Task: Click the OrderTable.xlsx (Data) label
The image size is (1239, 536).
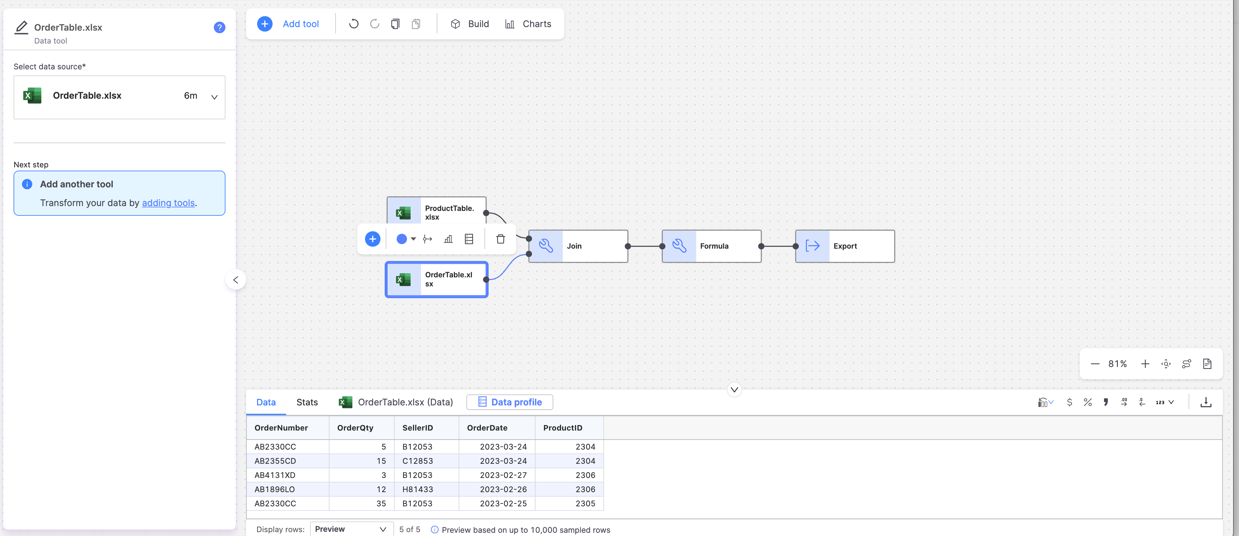Action: [405, 402]
